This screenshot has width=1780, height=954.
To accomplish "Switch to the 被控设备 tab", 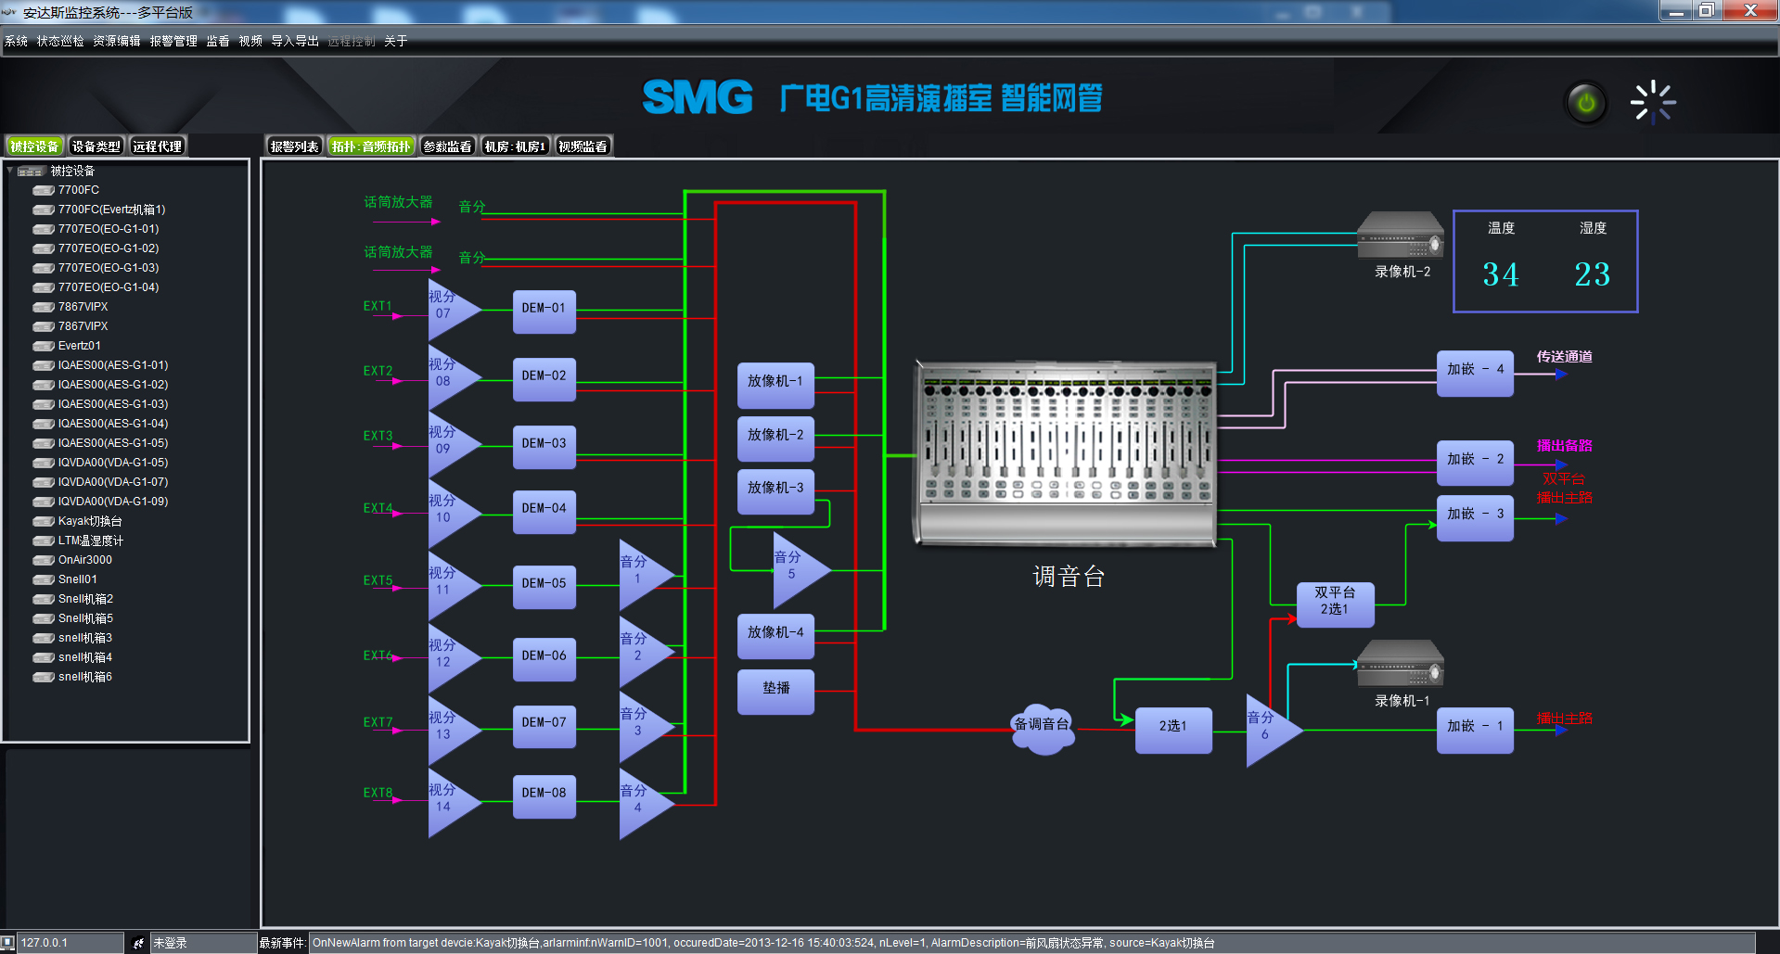I will (x=34, y=146).
